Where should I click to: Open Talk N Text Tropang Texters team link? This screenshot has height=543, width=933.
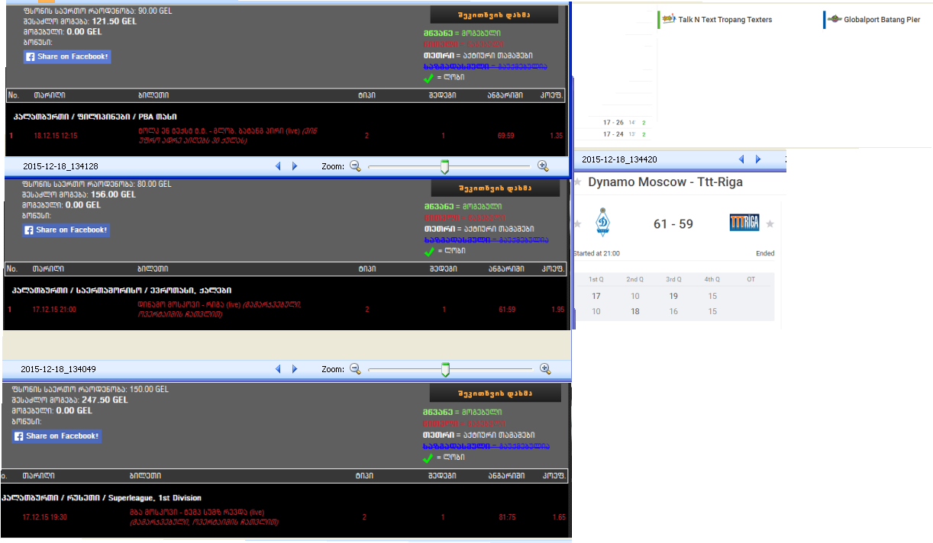725,20
